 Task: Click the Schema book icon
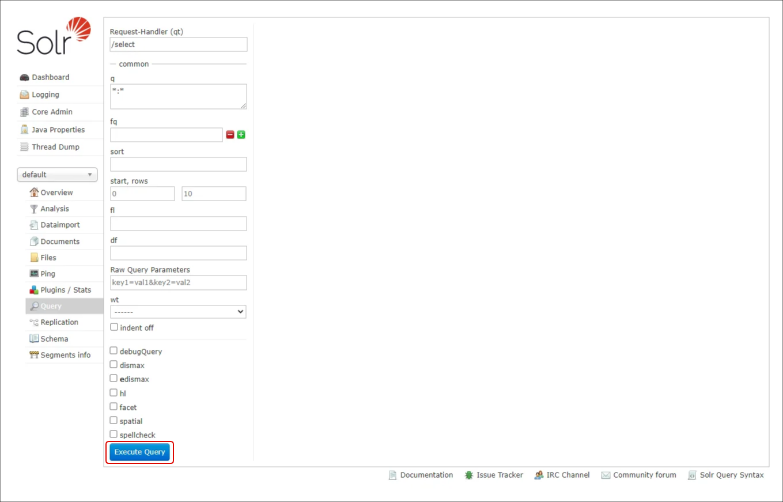(x=34, y=339)
